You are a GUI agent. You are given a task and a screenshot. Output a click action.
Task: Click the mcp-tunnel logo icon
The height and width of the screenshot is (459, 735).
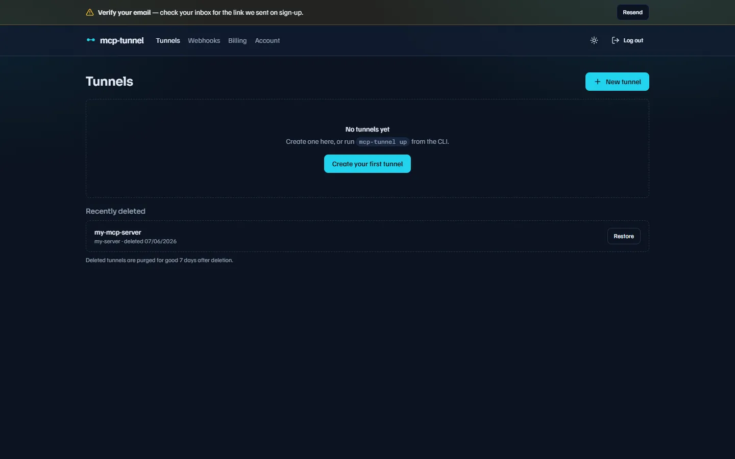click(91, 40)
